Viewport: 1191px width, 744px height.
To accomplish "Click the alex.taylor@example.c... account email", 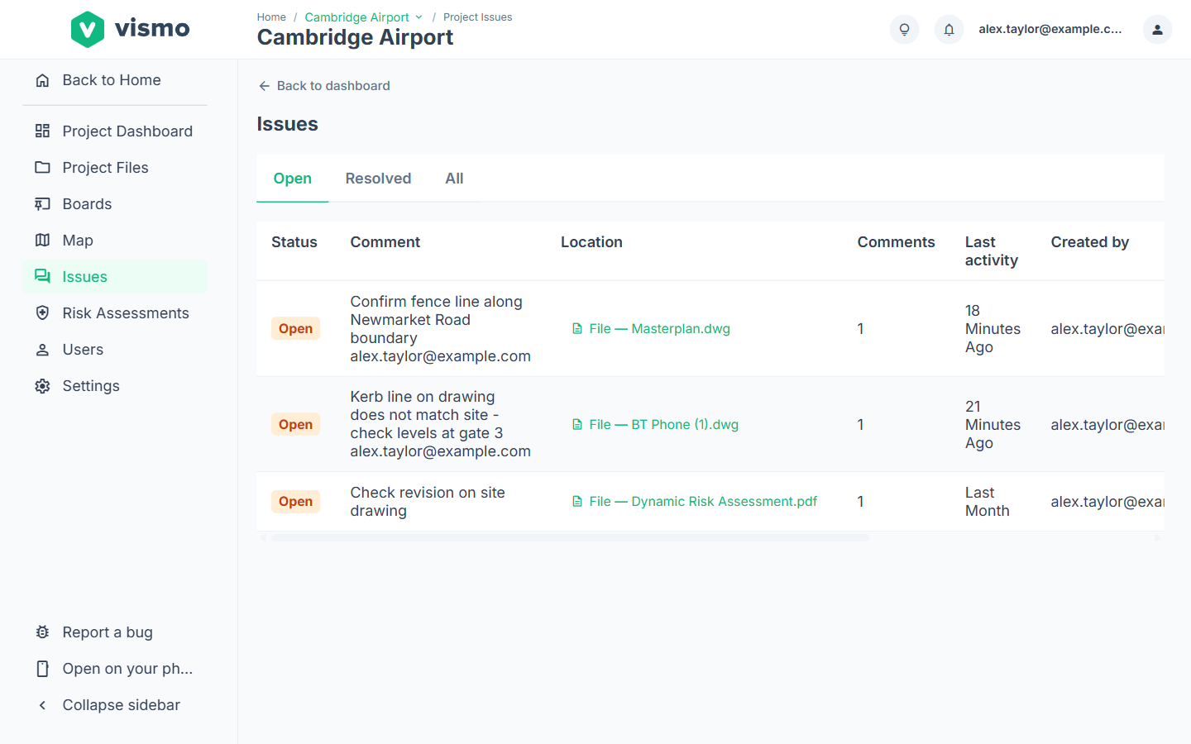I will pyautogui.click(x=1050, y=29).
